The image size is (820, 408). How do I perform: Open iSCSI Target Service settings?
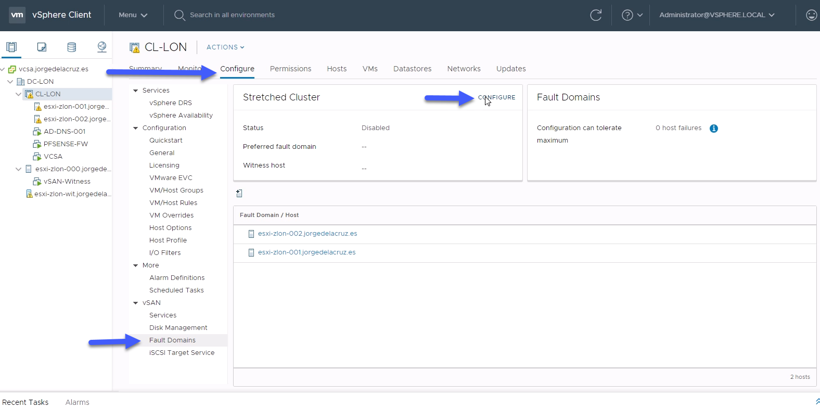click(x=182, y=353)
